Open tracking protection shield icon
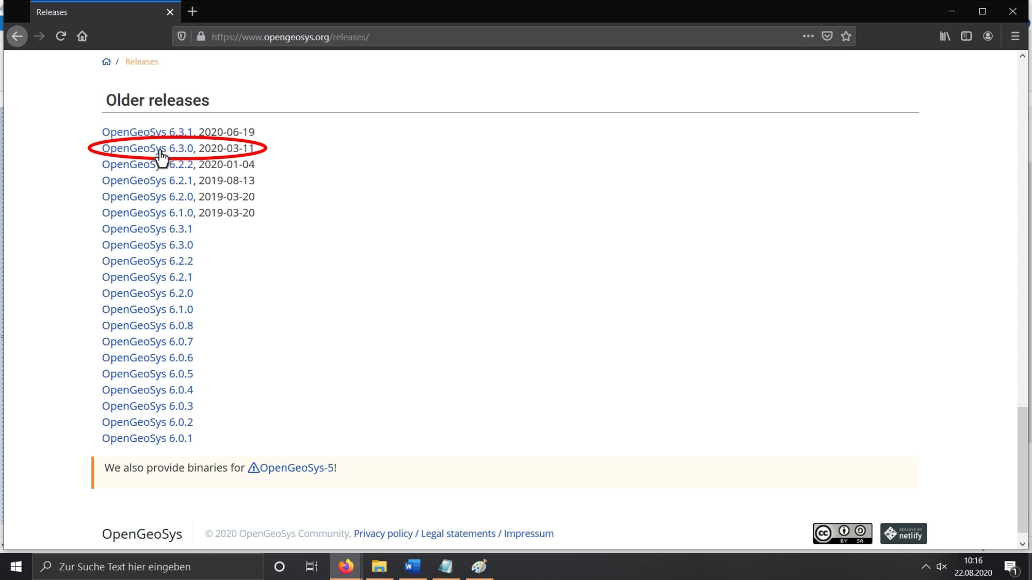Screen dimensions: 1032x580 pos(182,36)
